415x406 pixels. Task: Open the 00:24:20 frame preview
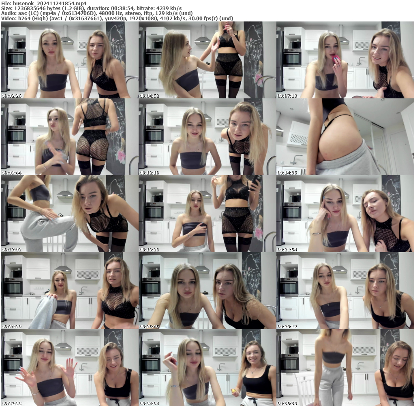tap(69, 289)
